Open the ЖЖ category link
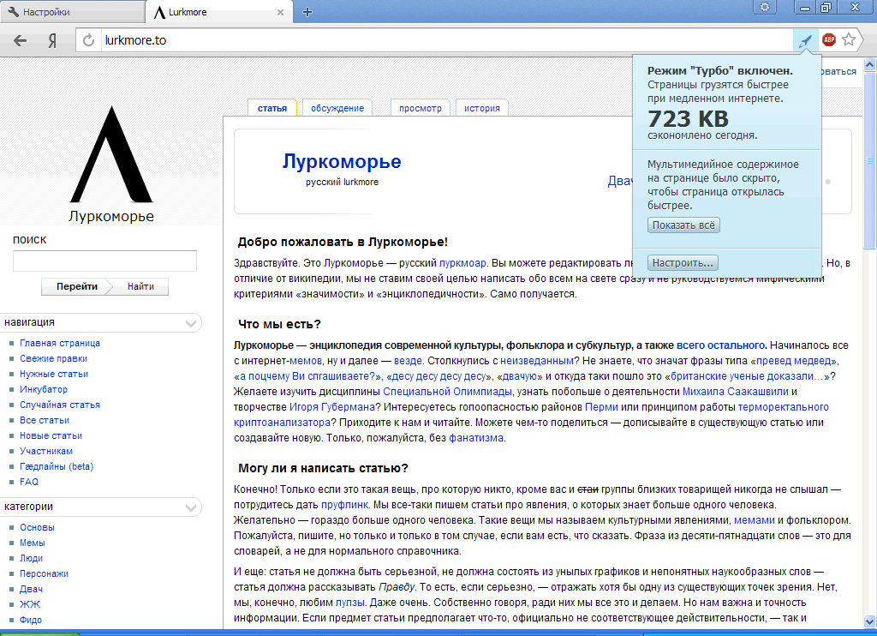 pos(30,604)
